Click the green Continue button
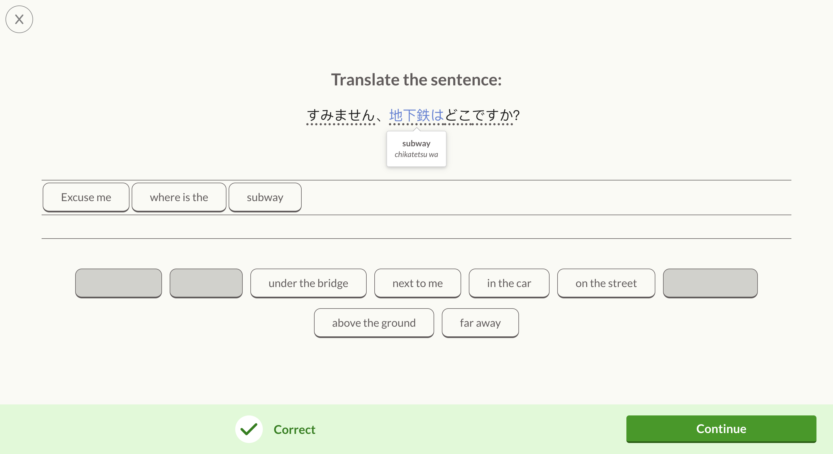833x454 pixels. [721, 428]
